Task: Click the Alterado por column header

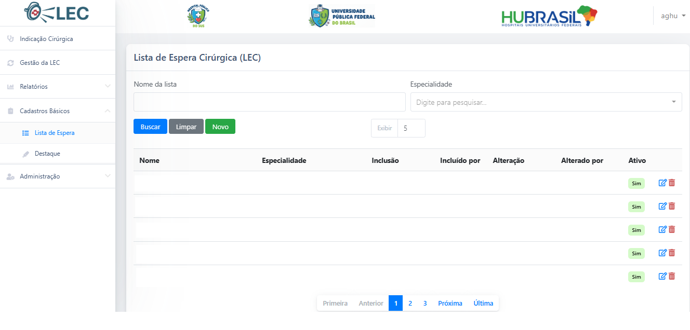Action: [x=582, y=160]
